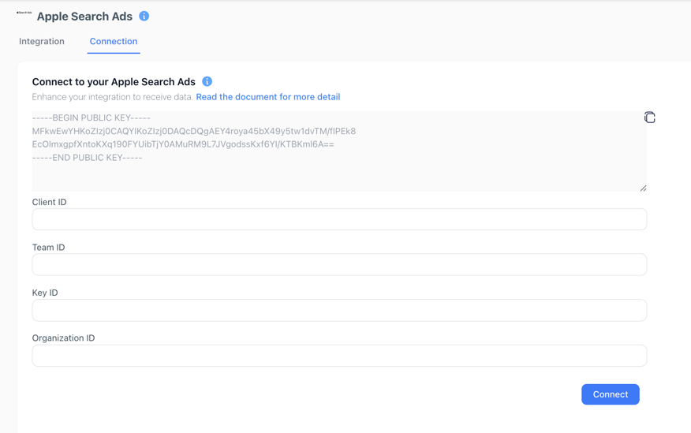Select the Connection tab
The image size is (691, 433).
pos(114,41)
